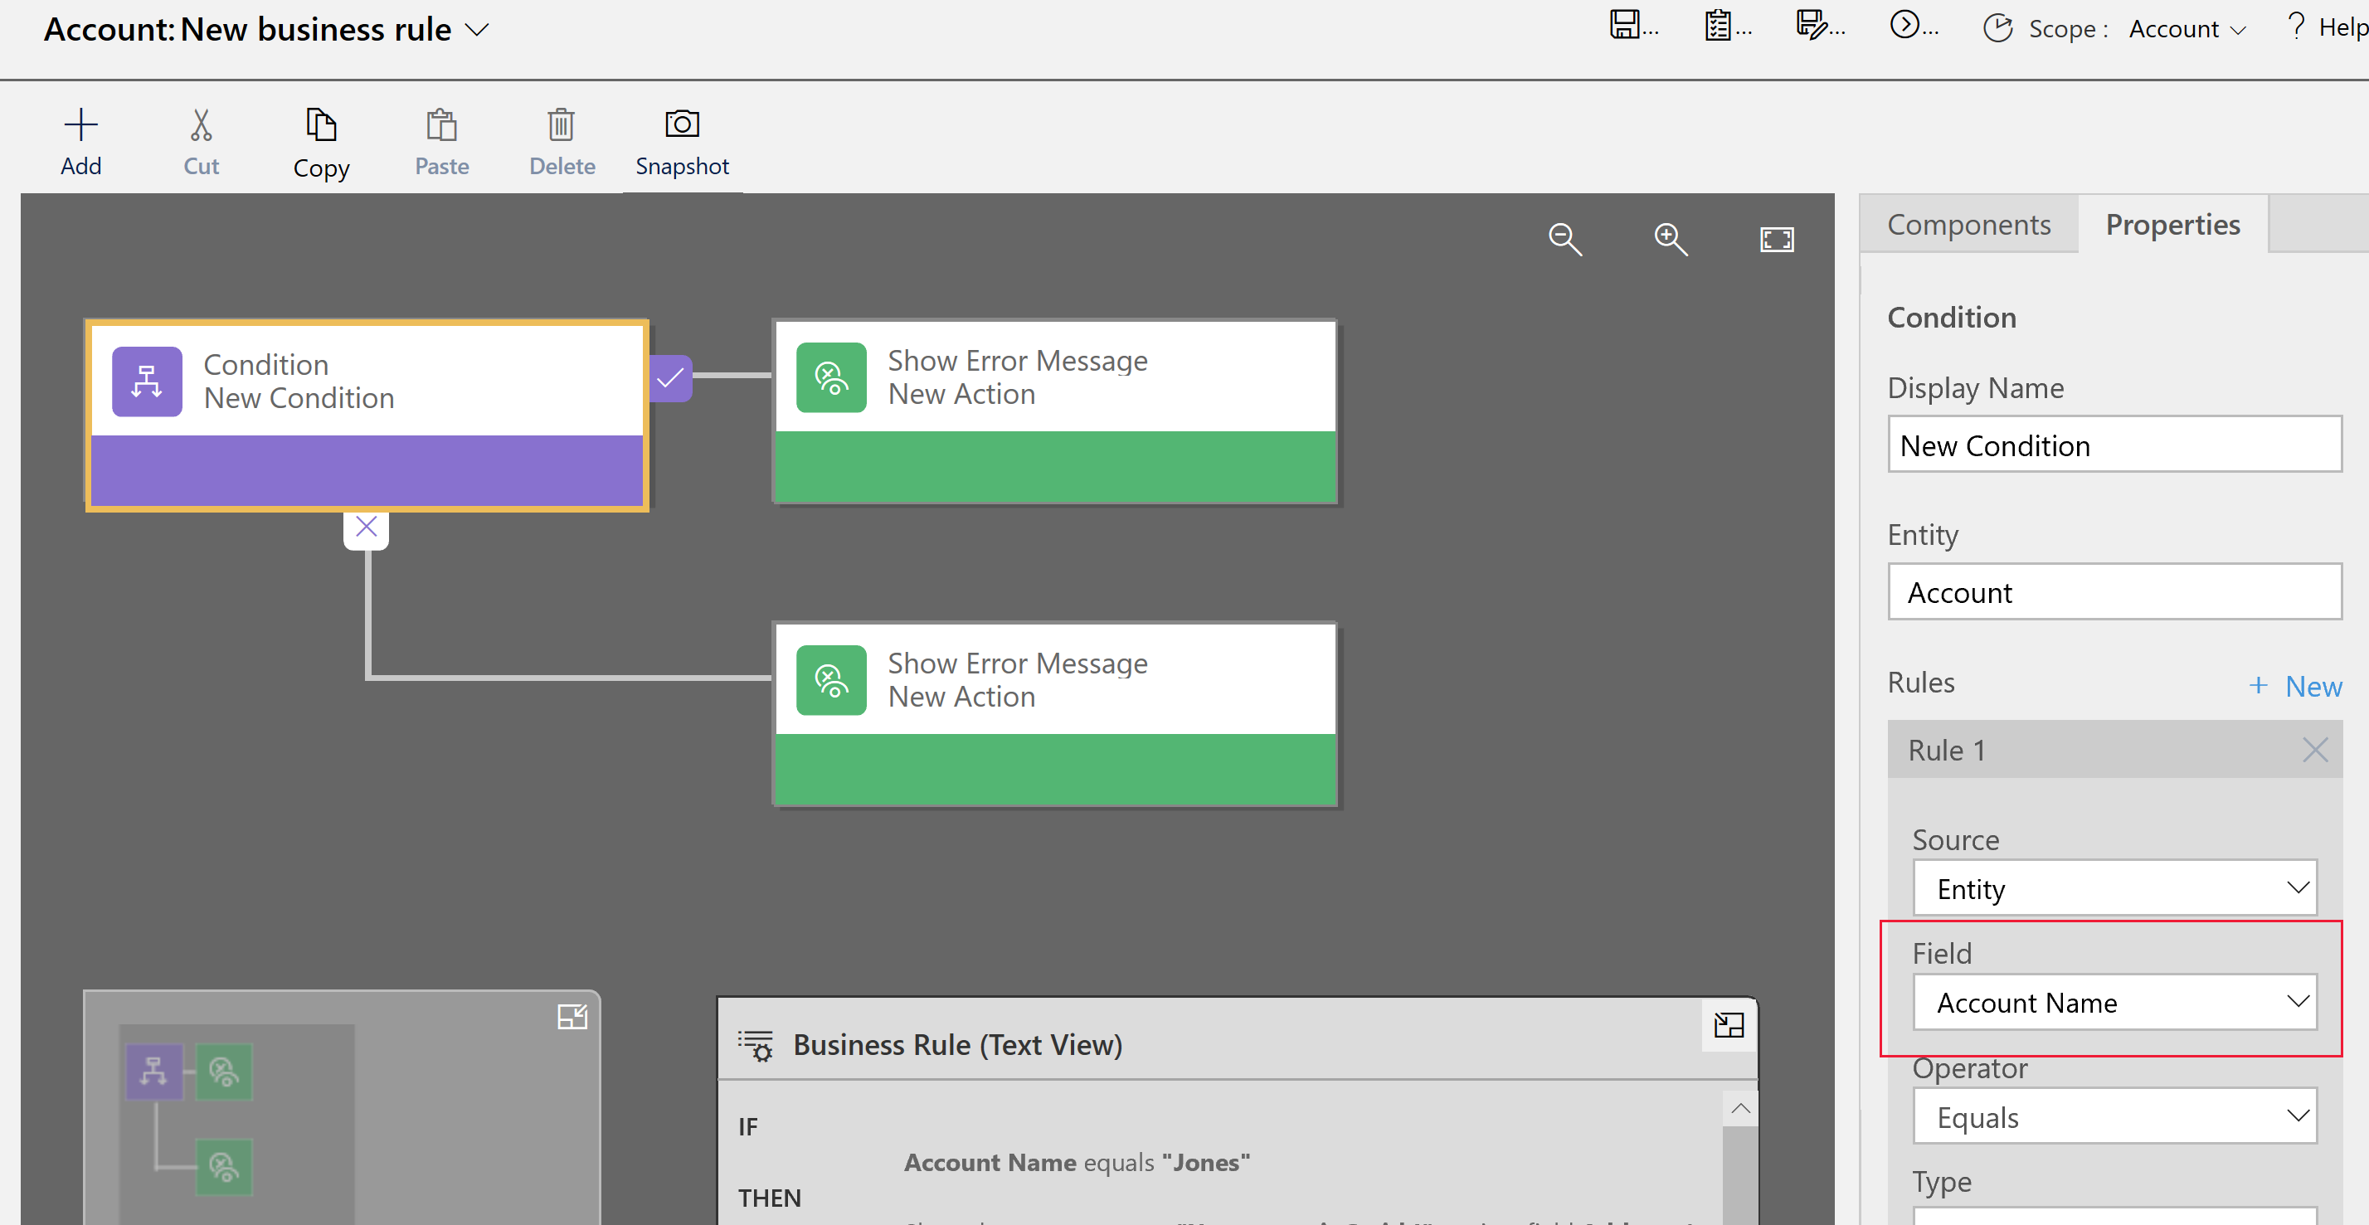The image size is (2369, 1225).
Task: Click the Business Rule Text View icon
Action: pyautogui.click(x=756, y=1043)
